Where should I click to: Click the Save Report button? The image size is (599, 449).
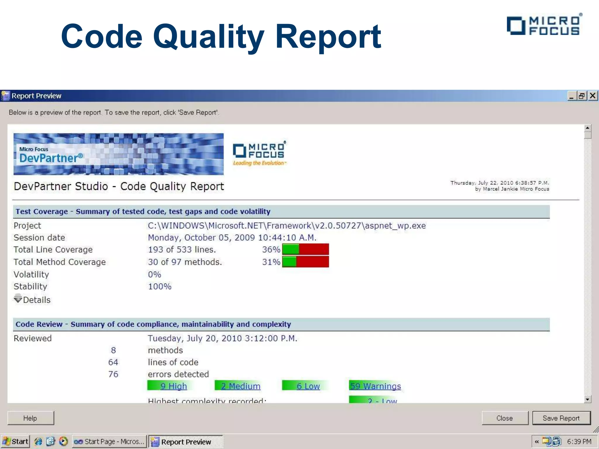(561, 418)
